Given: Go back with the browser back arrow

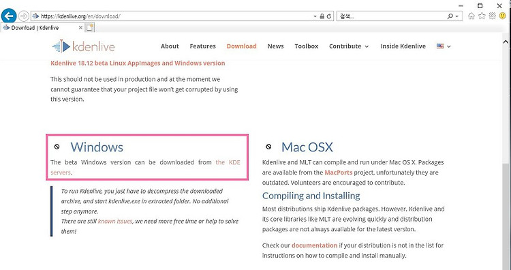Looking at the screenshot, I should 9,15.
